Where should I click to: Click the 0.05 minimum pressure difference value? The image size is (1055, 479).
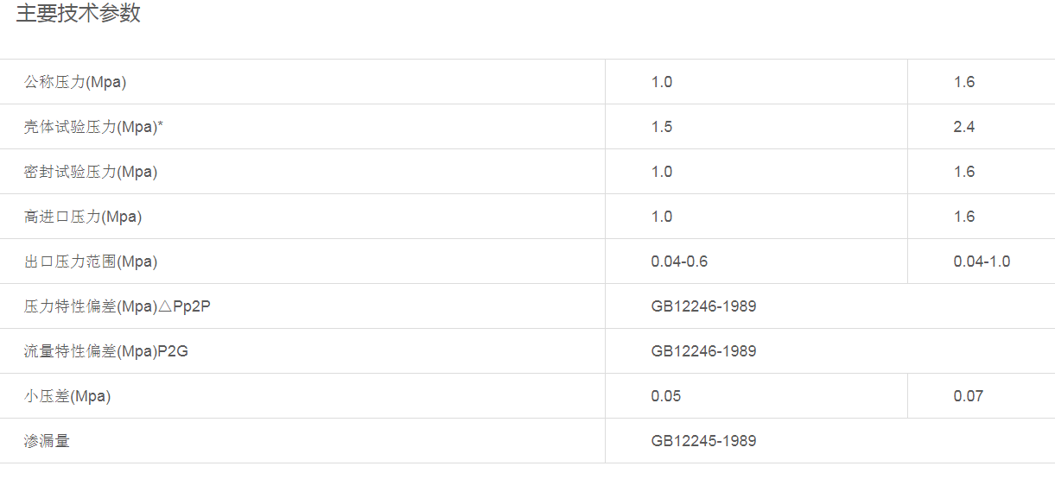point(666,396)
